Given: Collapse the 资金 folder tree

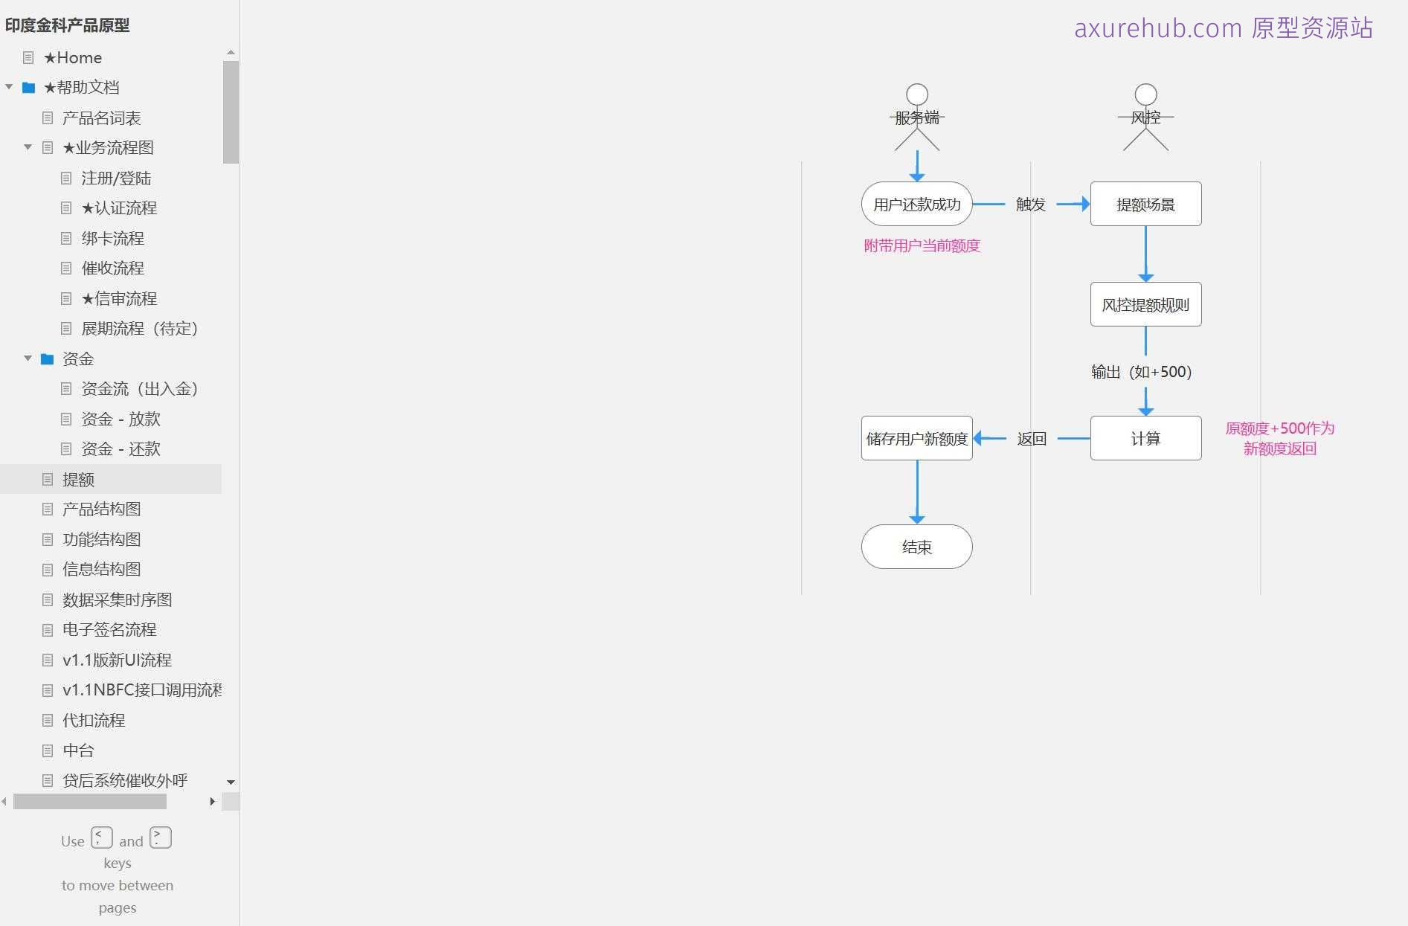Looking at the screenshot, I should click(28, 358).
